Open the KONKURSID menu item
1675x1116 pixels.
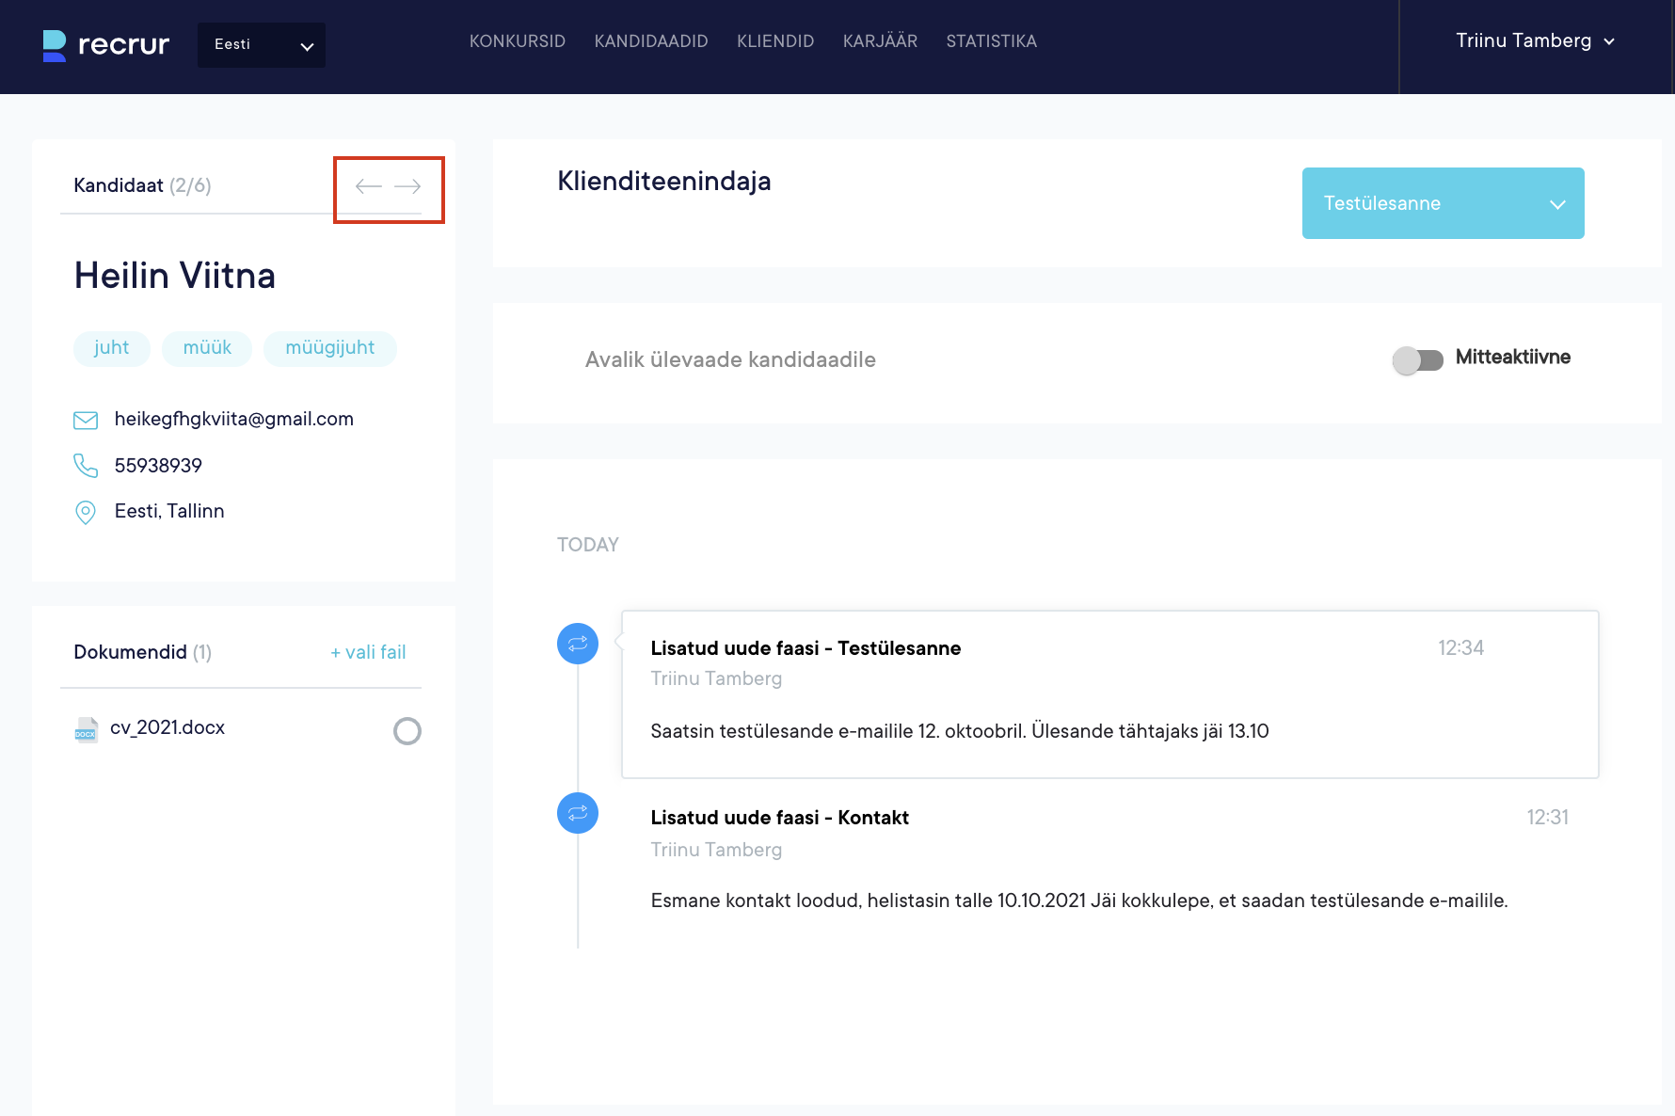coord(518,41)
